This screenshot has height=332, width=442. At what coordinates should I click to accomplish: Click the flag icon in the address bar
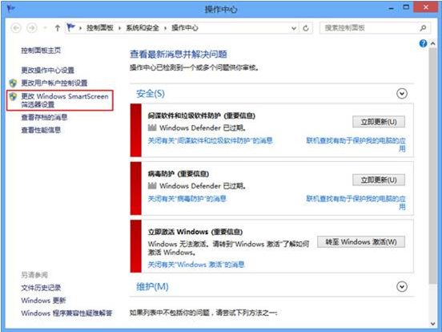[70, 27]
